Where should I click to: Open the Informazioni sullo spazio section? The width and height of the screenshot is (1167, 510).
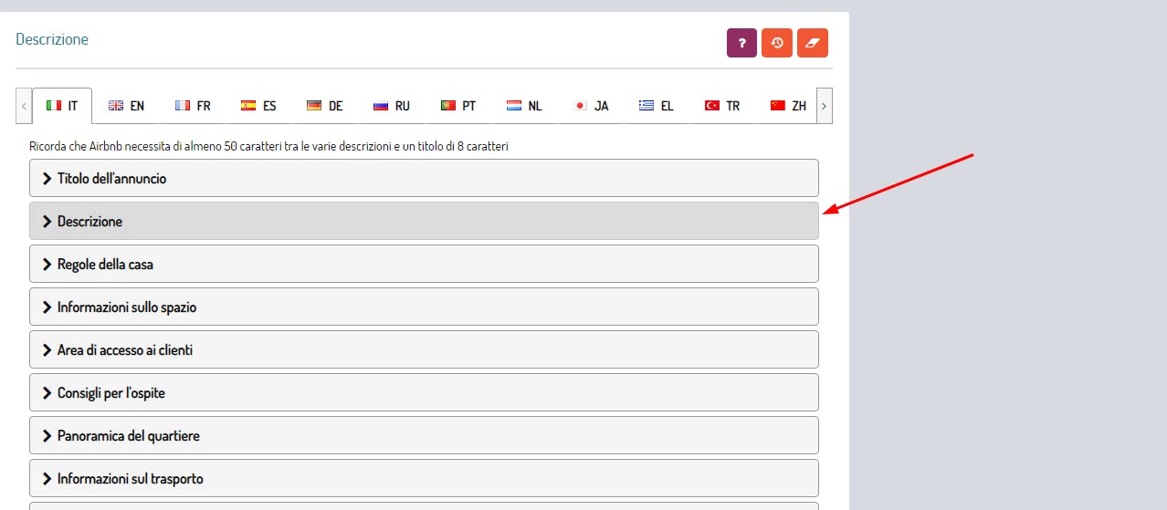pos(424,307)
